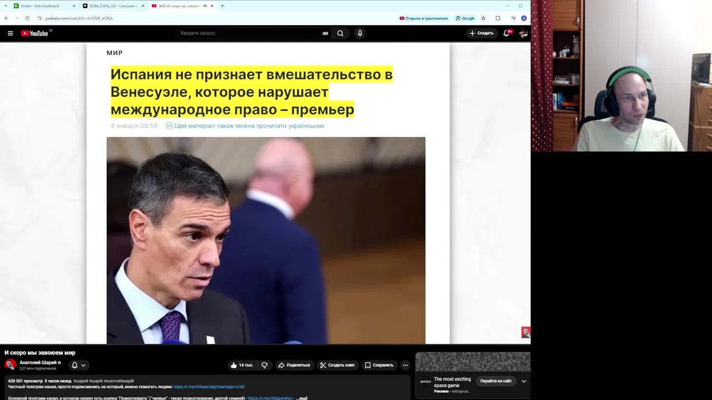View site information icon in address bar

pos(39,18)
